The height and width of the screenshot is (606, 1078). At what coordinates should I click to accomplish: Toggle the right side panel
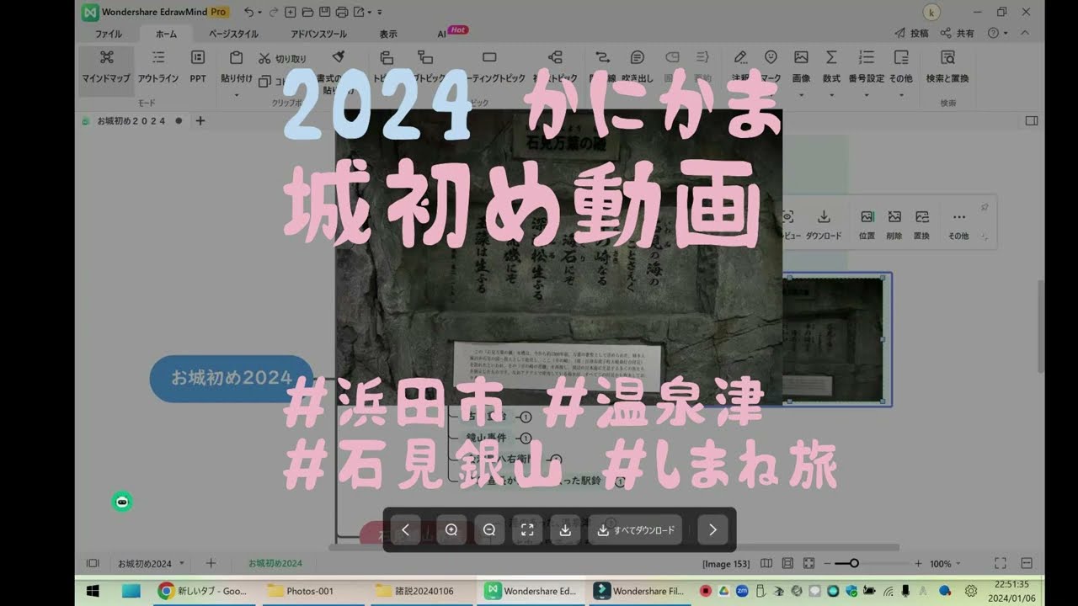1032,121
